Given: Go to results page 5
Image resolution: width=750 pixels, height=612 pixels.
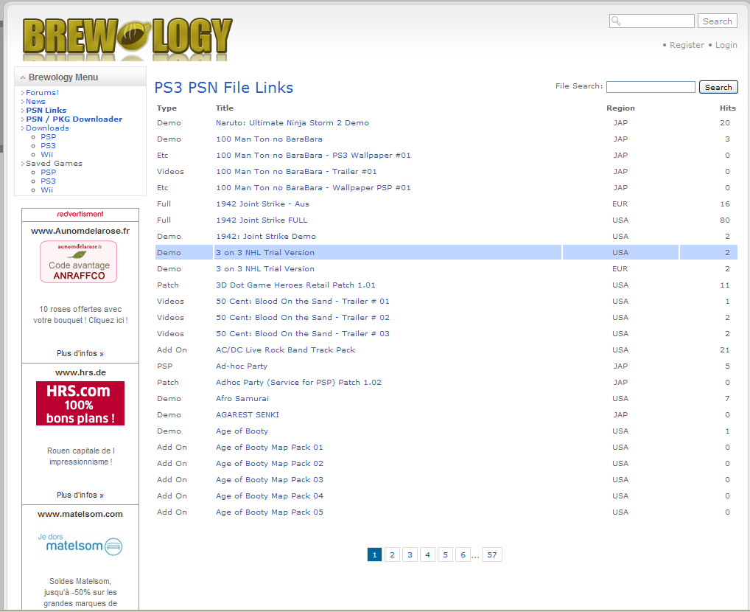Looking at the screenshot, I should point(445,554).
